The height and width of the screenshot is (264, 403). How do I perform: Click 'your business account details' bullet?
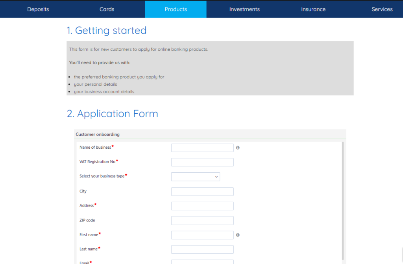(104, 92)
